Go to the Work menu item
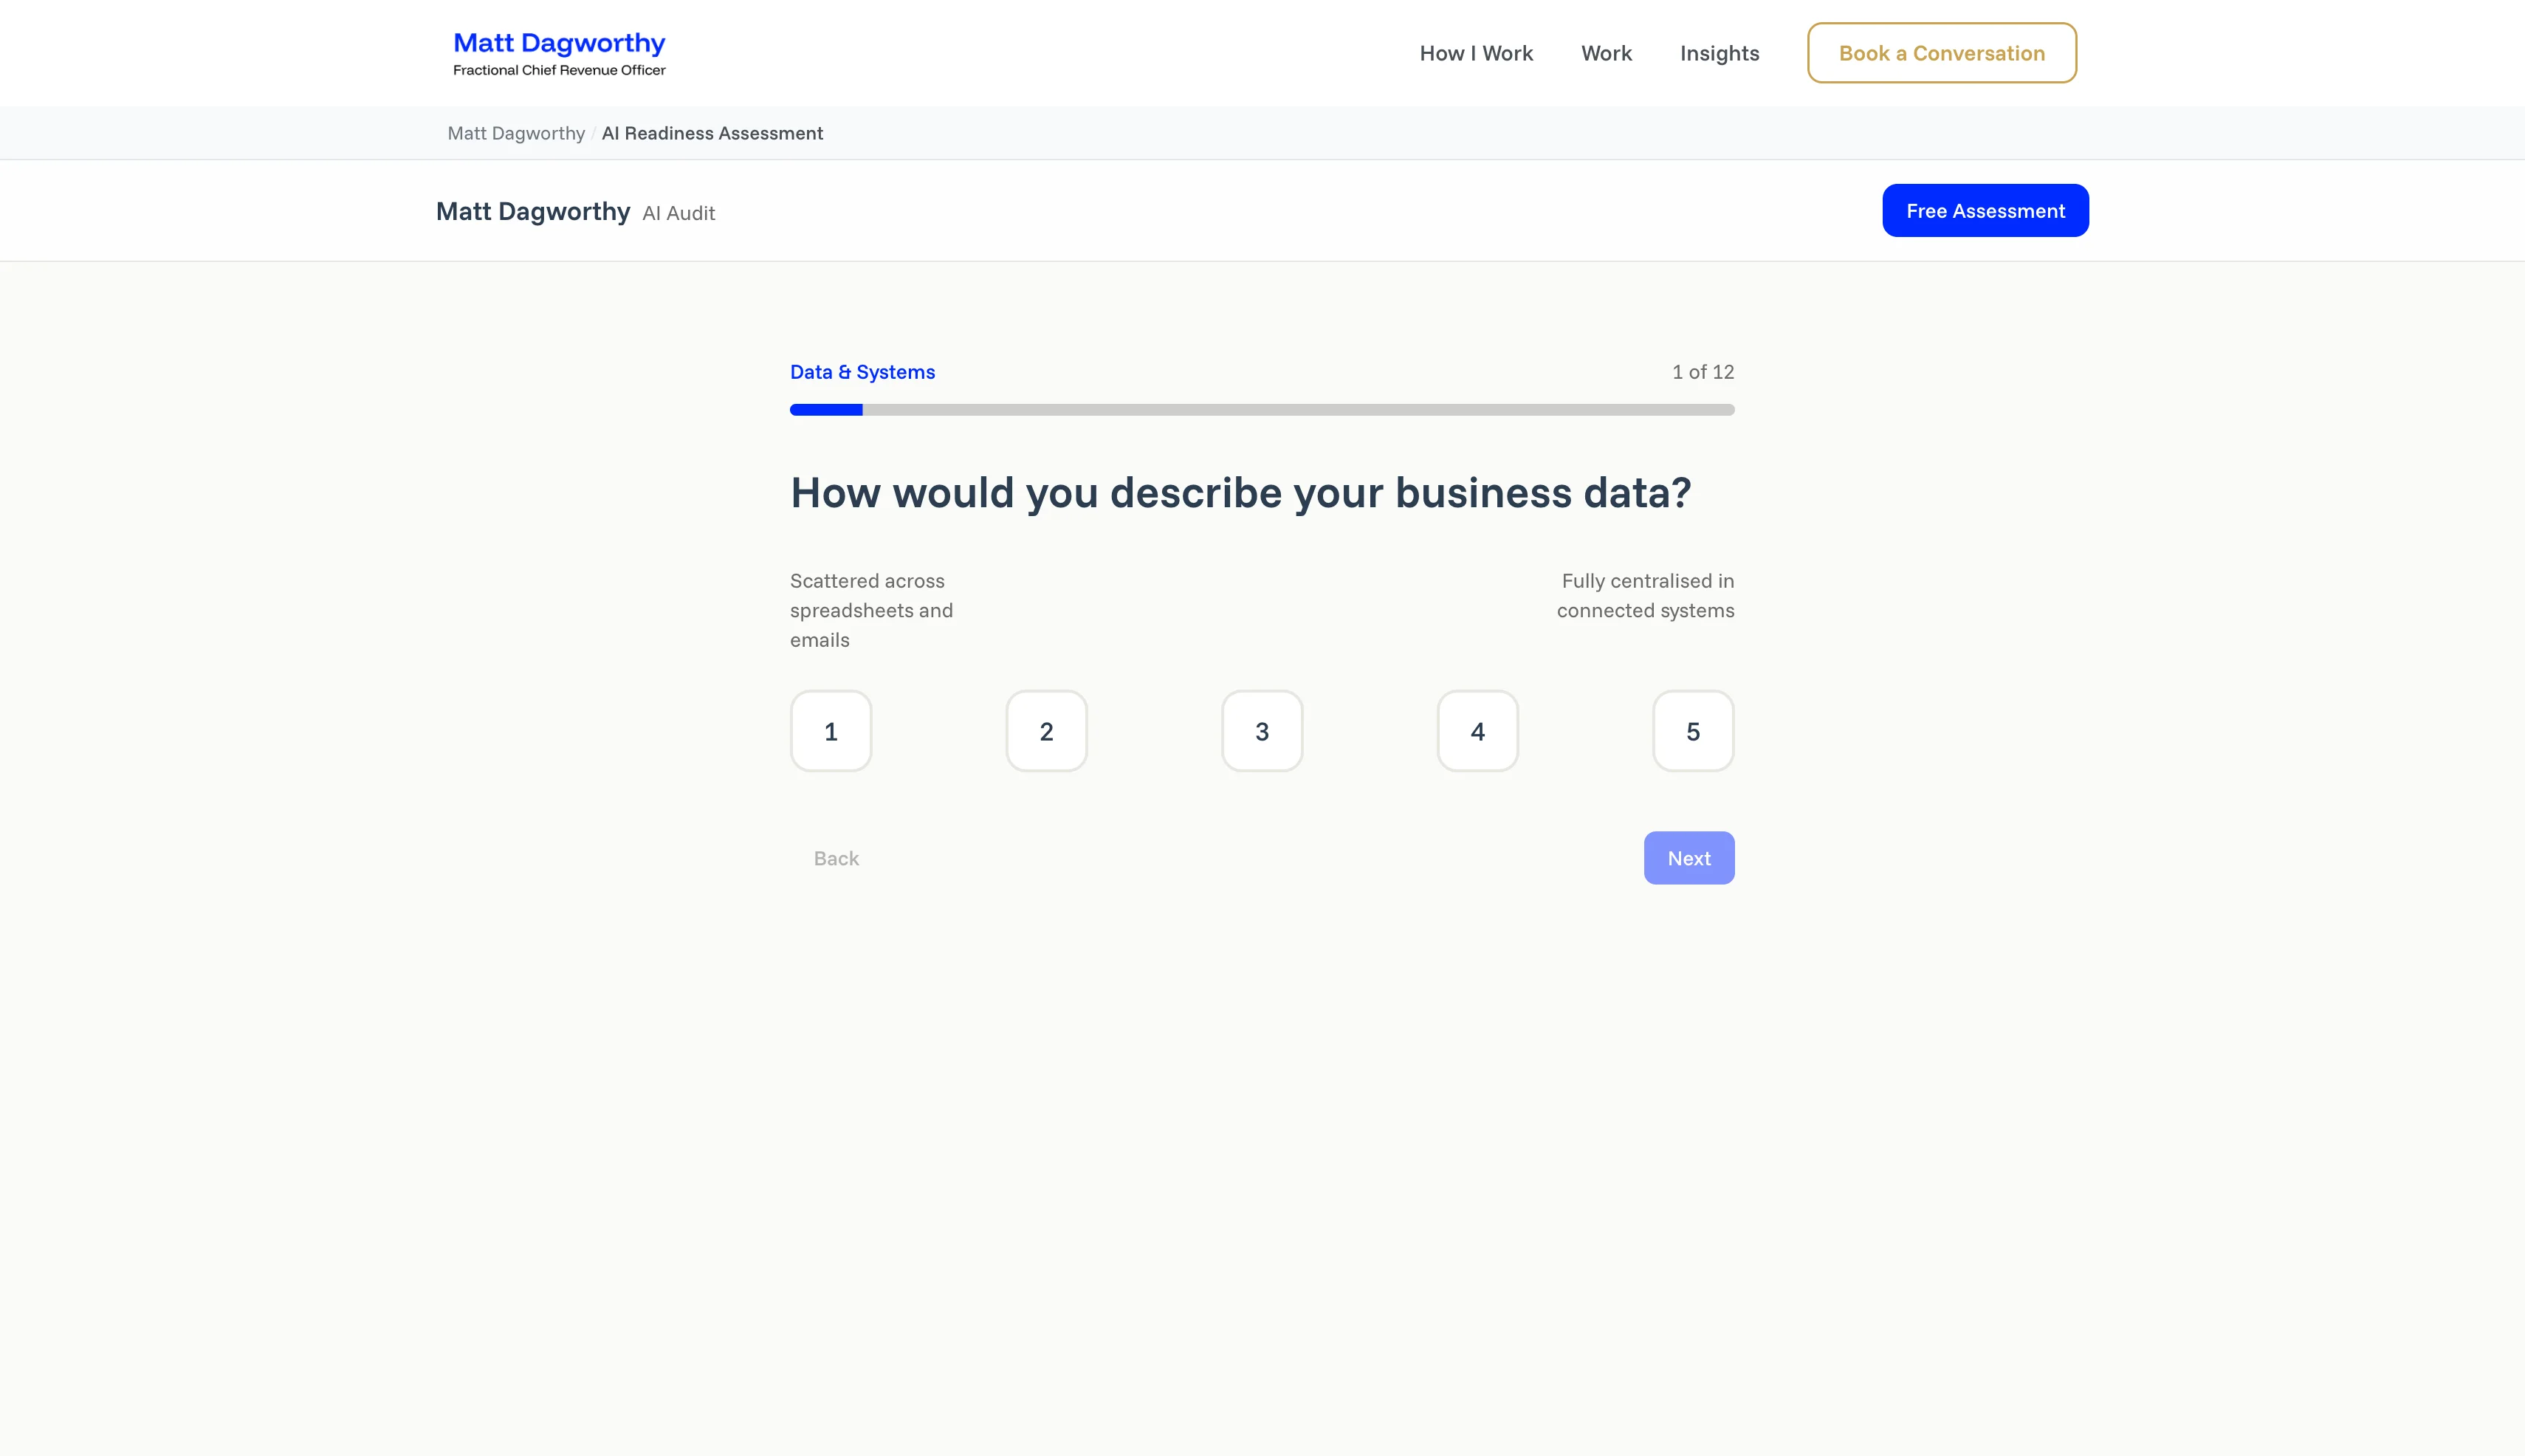This screenshot has height=1456, width=2525. [x=1606, y=53]
